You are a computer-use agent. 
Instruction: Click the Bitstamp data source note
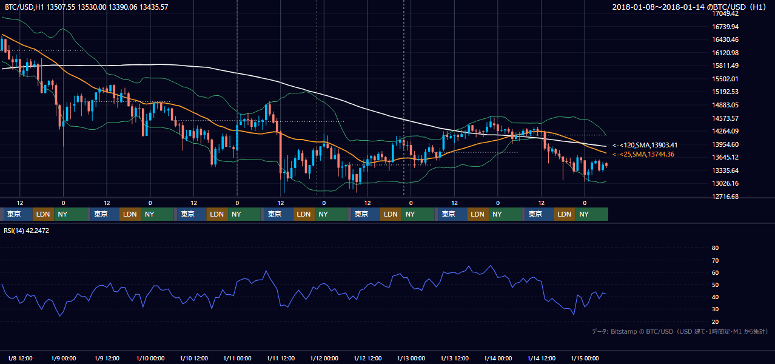[x=680, y=331]
